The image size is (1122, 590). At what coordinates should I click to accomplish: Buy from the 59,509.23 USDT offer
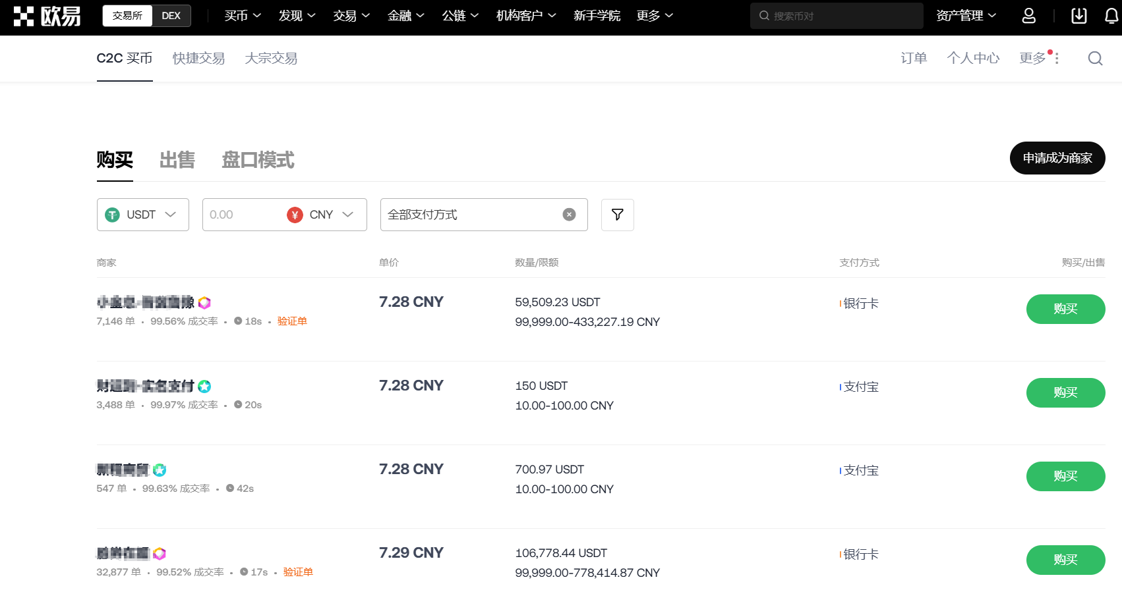coord(1065,309)
